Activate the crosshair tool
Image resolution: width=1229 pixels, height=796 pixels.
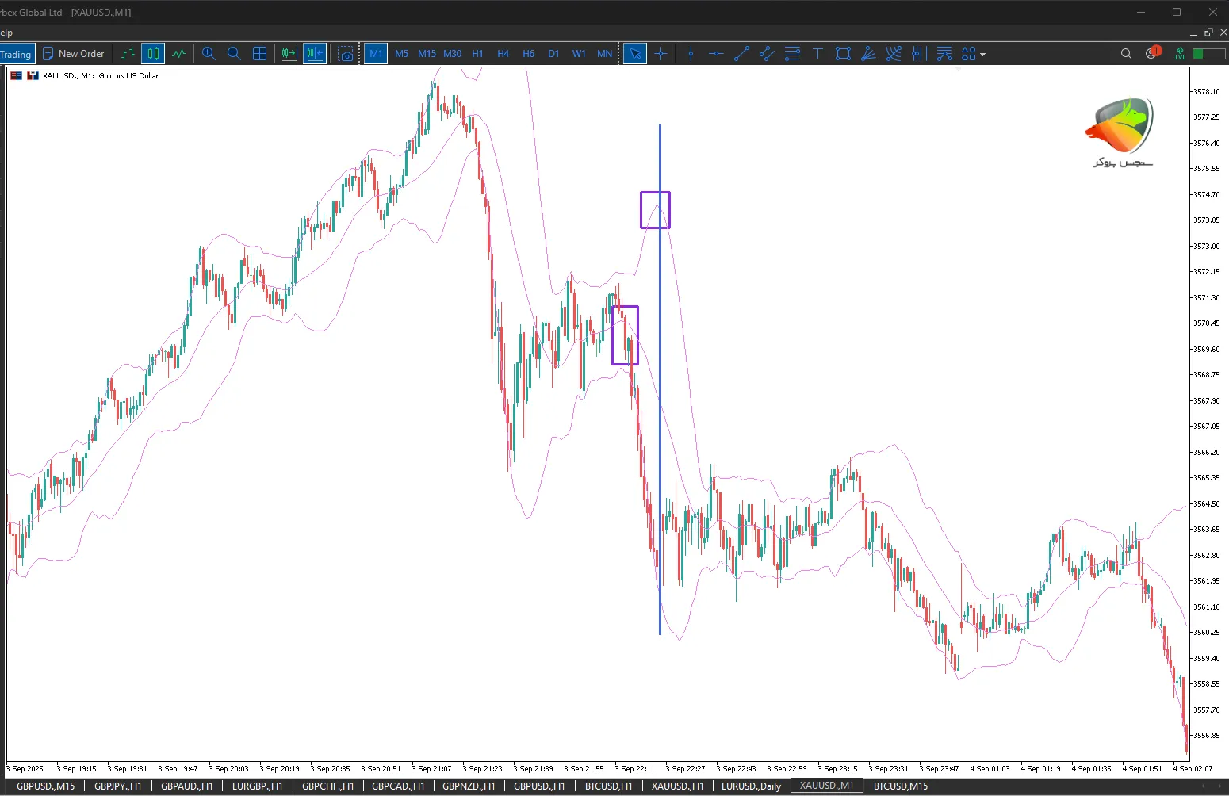click(x=660, y=54)
